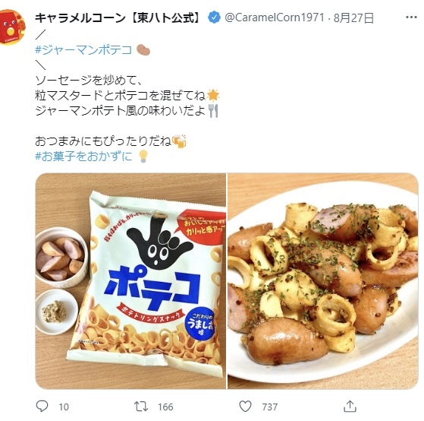Open hashtag #ジャーマンポテコ
The height and width of the screenshot is (421, 424).
(x=83, y=50)
